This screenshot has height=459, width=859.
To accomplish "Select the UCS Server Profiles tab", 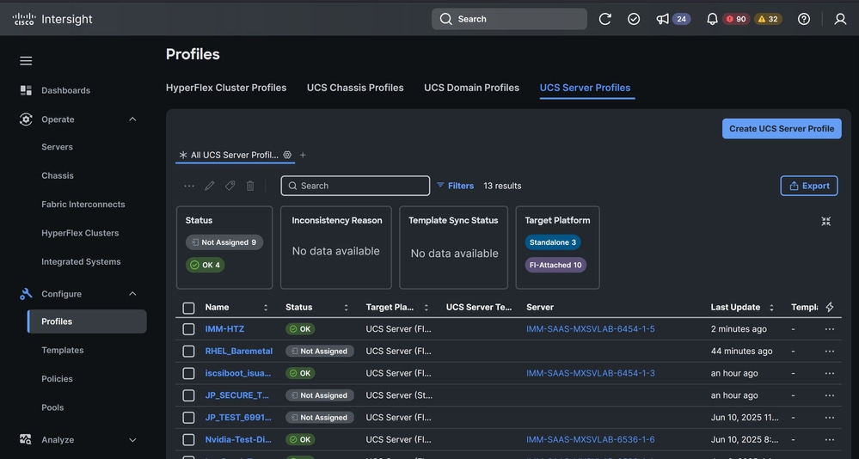I will 585,88.
